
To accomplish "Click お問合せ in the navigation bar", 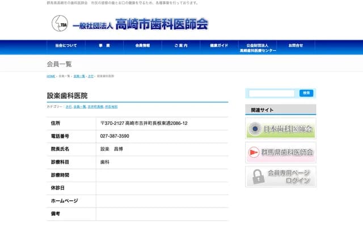I will tap(296, 45).
